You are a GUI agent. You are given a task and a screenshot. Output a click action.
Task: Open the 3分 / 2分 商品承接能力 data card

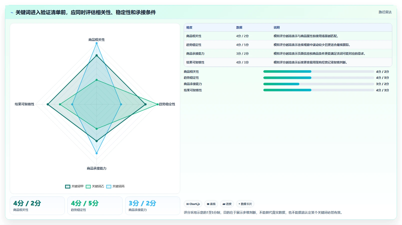tap(153, 206)
